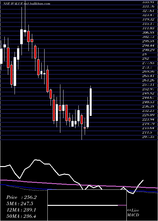Click the 223.94 price axis value

[x=149, y=120]
